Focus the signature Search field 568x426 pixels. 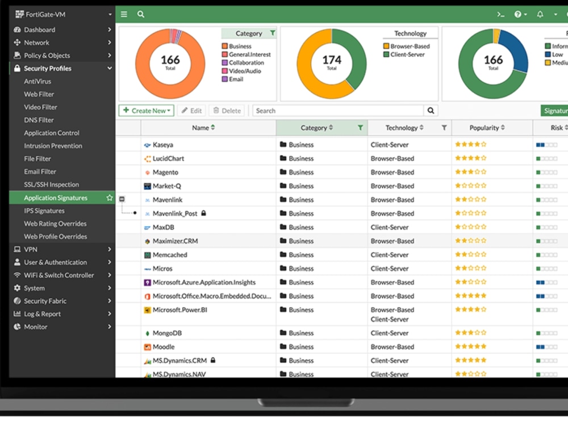click(338, 111)
